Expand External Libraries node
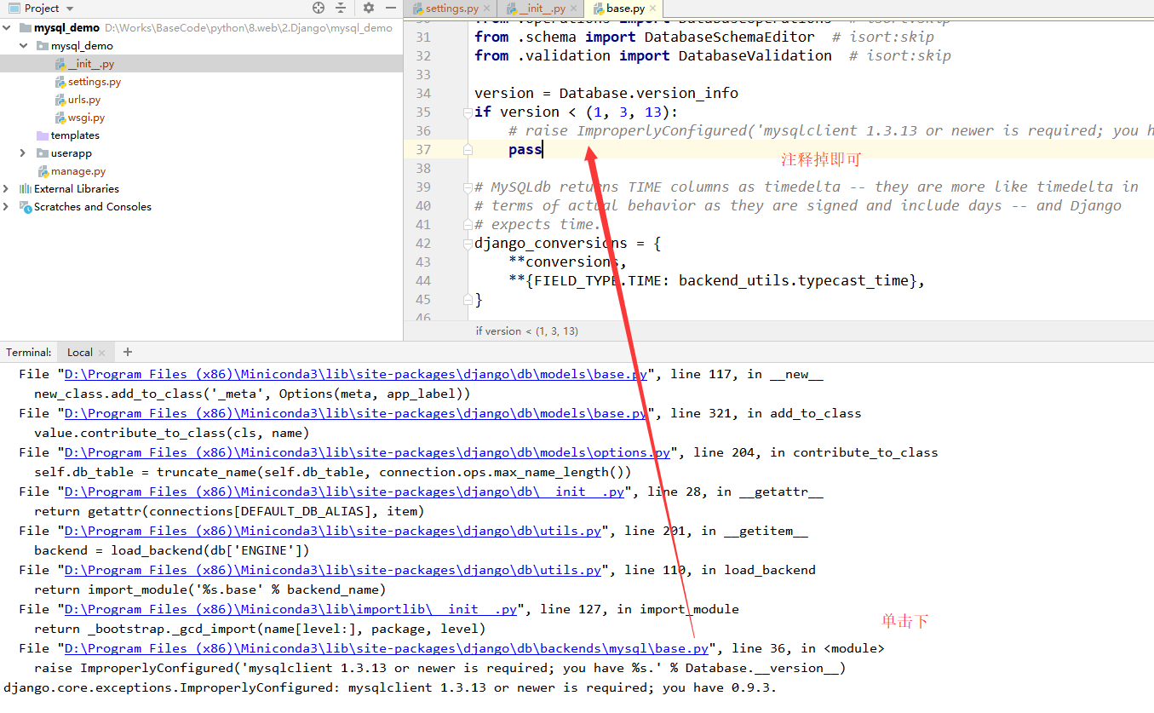 click(x=8, y=189)
